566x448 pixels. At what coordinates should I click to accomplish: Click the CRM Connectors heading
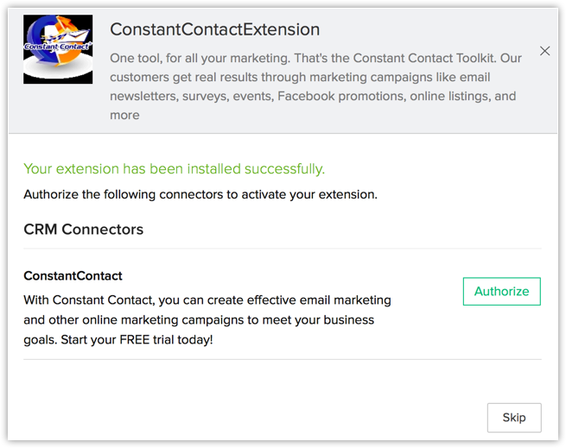(83, 230)
